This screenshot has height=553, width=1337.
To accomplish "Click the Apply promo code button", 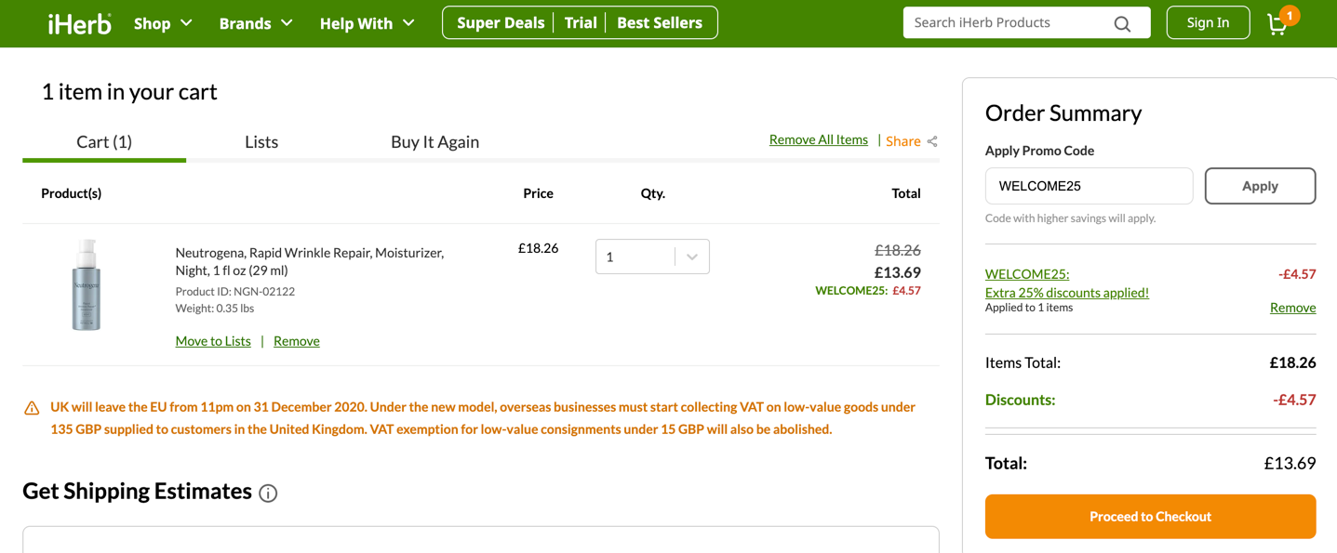I will coord(1260,186).
